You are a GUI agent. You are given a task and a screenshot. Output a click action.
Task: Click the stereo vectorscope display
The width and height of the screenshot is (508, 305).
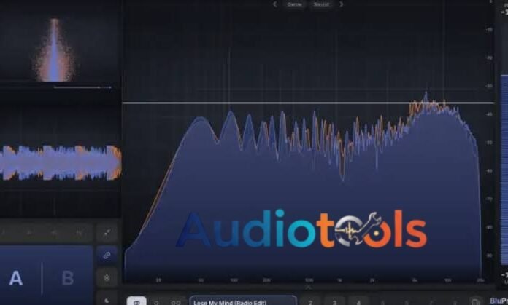55,49
